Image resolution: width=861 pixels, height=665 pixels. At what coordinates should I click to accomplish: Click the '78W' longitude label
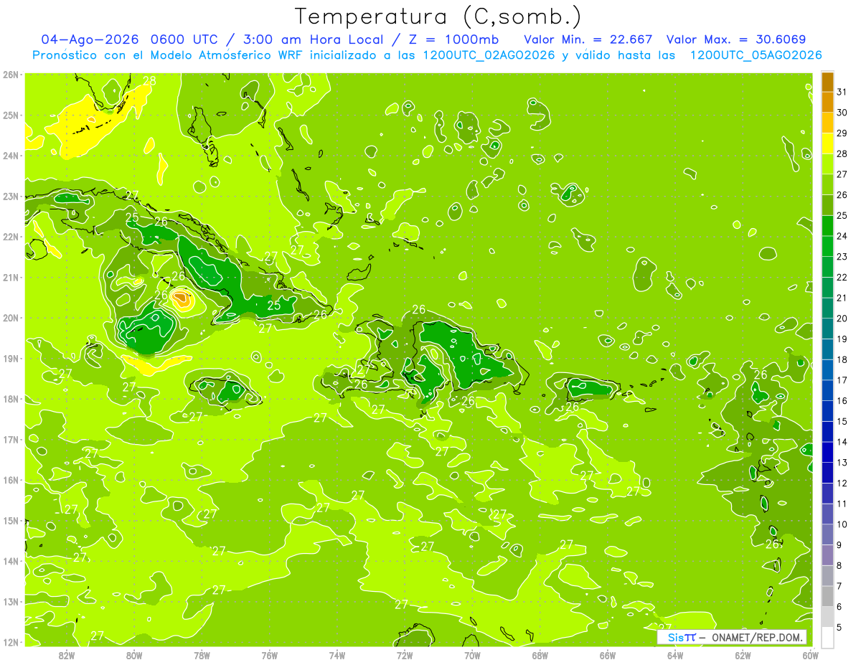click(x=202, y=655)
